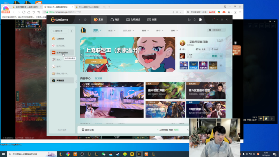
Task: Open the WeGame user avatar icon
Action: click(200, 20)
